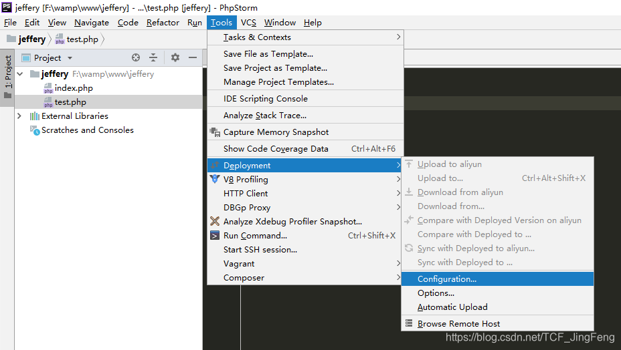
Task: Click the Download from aliyun arrow icon
Action: (409, 192)
